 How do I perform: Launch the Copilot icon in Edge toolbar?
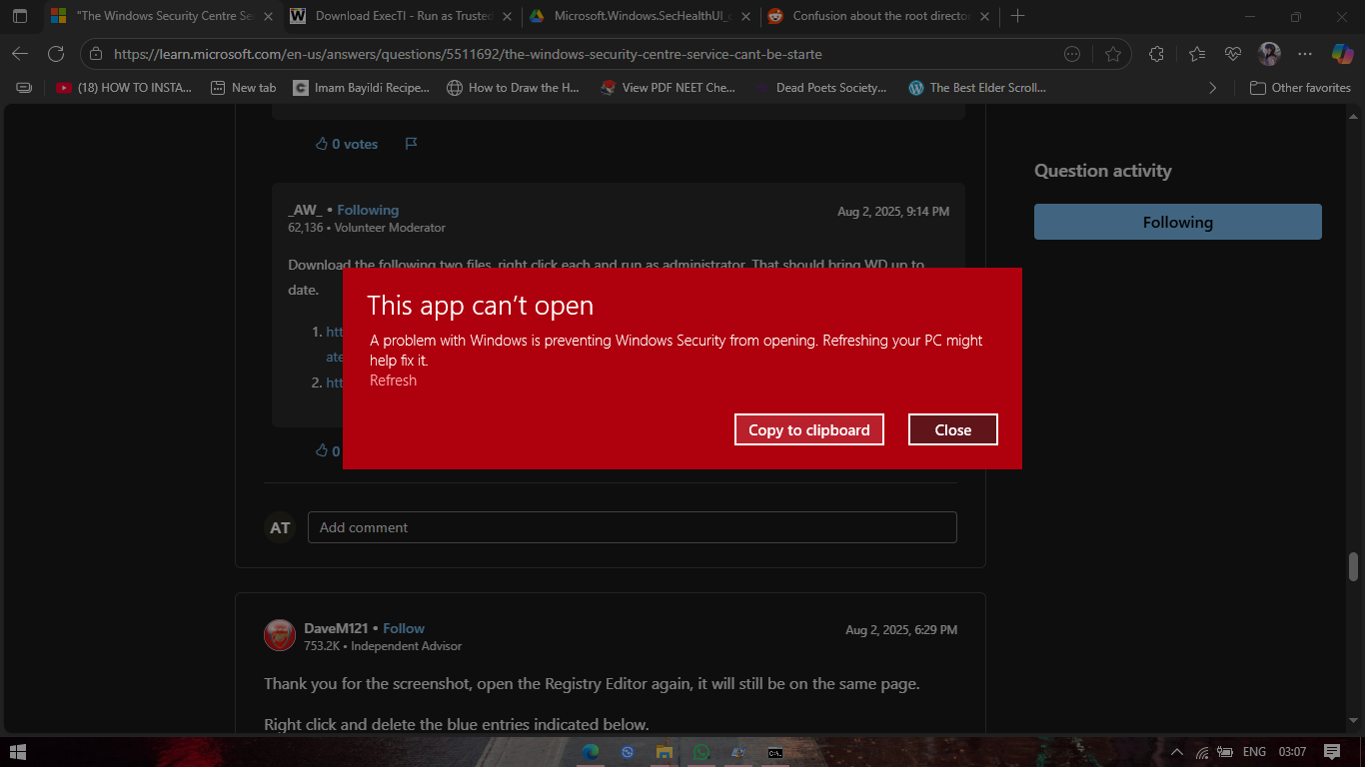[x=1343, y=54]
